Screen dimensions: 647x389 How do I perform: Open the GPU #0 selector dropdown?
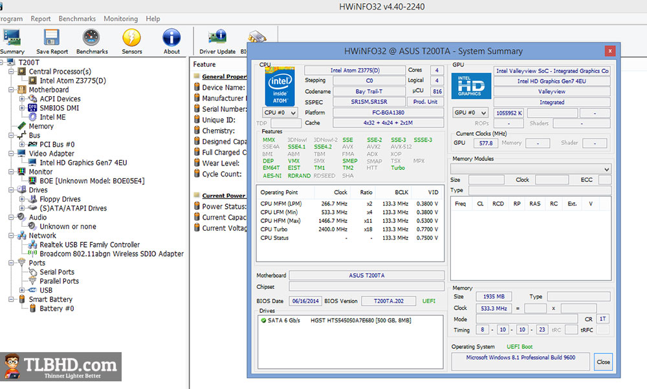471,112
